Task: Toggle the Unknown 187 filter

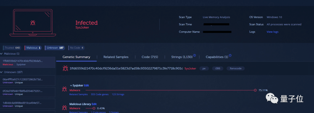Action: coord(55,48)
